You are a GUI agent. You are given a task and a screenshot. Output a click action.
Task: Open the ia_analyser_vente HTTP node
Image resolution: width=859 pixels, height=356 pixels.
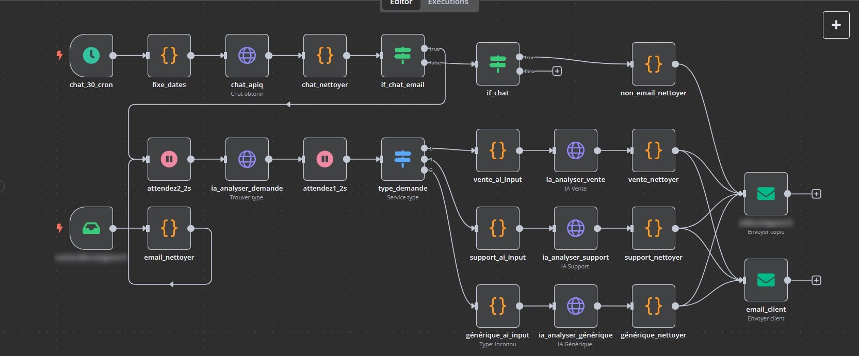point(576,150)
